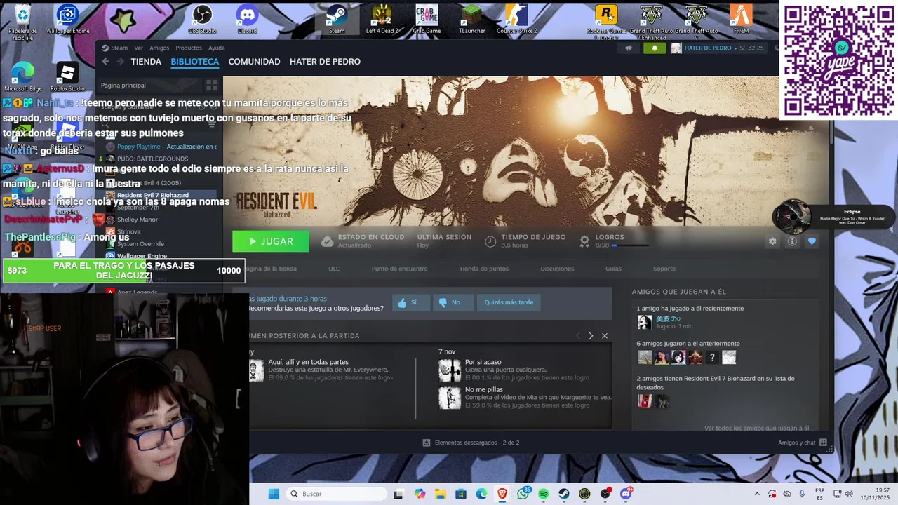Open Amigos y chat
The image size is (898, 505).
802,443
